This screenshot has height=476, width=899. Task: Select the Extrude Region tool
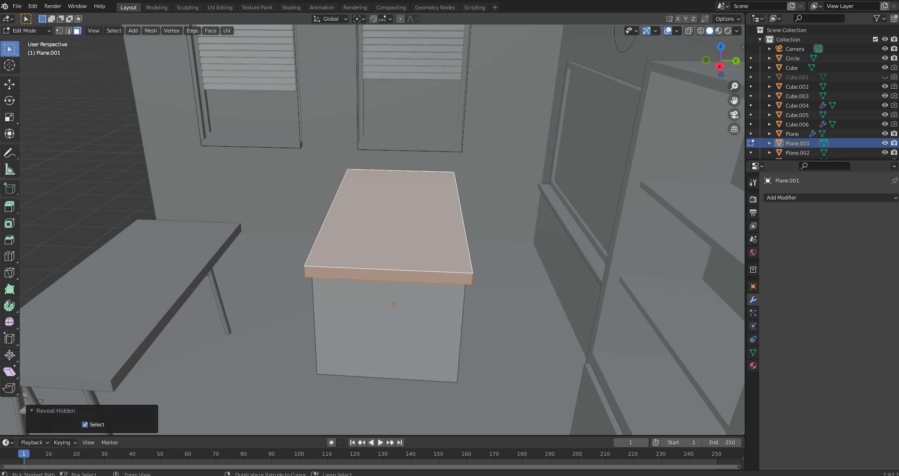(9, 207)
